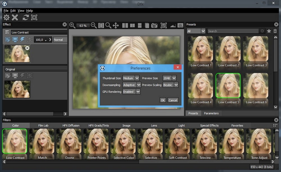
Task: Click the fit-to-window icon after zoom out
Action: (101, 25)
